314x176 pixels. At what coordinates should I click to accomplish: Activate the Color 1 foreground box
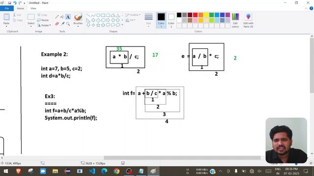point(161,20)
